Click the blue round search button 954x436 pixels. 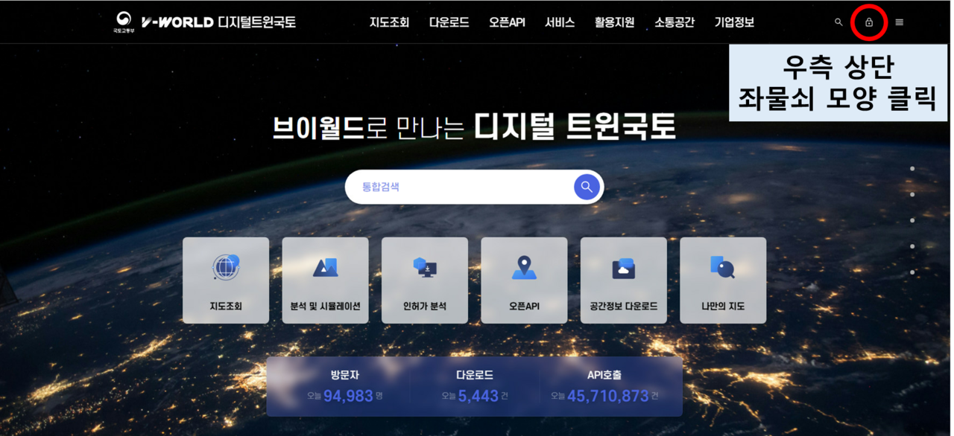coord(587,187)
